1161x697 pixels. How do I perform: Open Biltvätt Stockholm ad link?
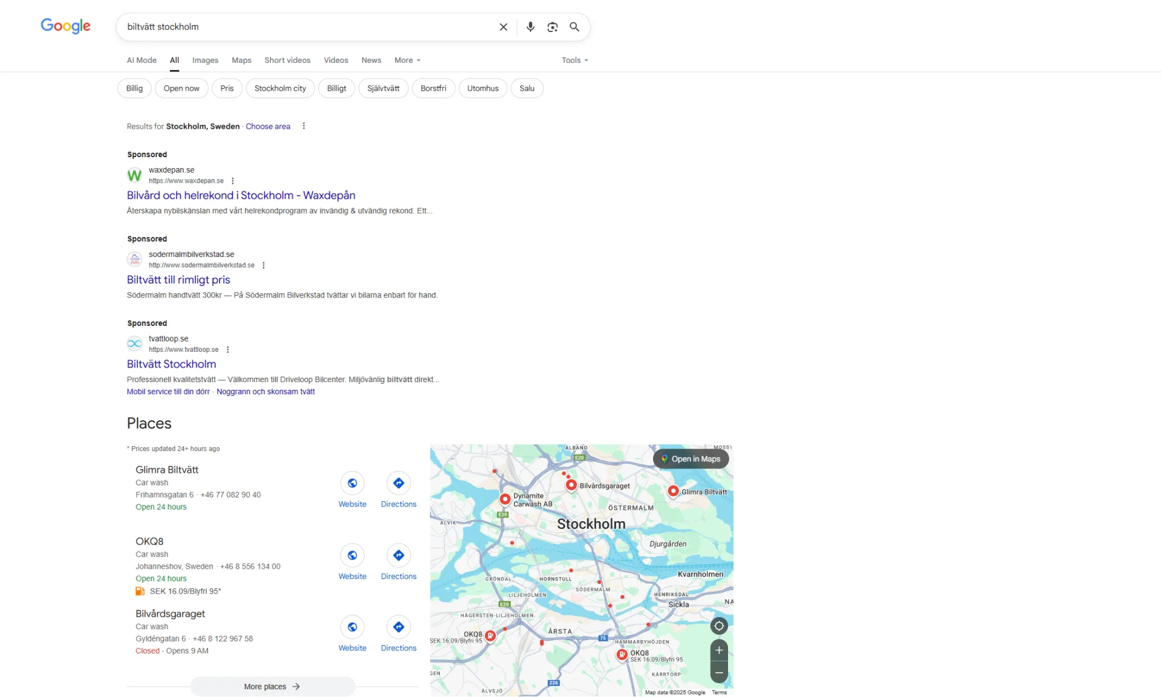[171, 364]
